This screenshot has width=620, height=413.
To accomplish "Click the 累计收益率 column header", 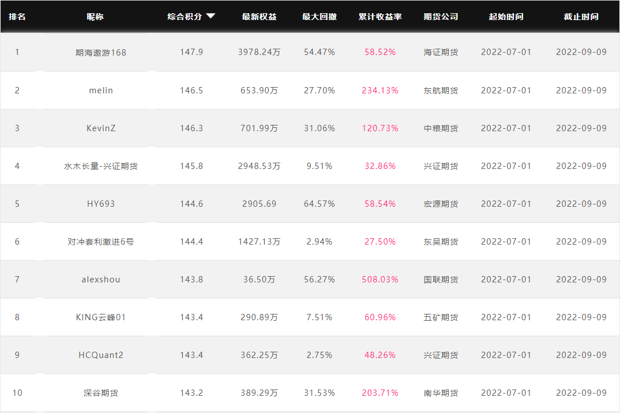I will 380,17.
